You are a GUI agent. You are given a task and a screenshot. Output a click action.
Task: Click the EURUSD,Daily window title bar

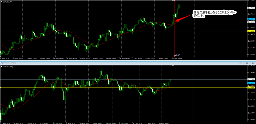click(100, 63)
